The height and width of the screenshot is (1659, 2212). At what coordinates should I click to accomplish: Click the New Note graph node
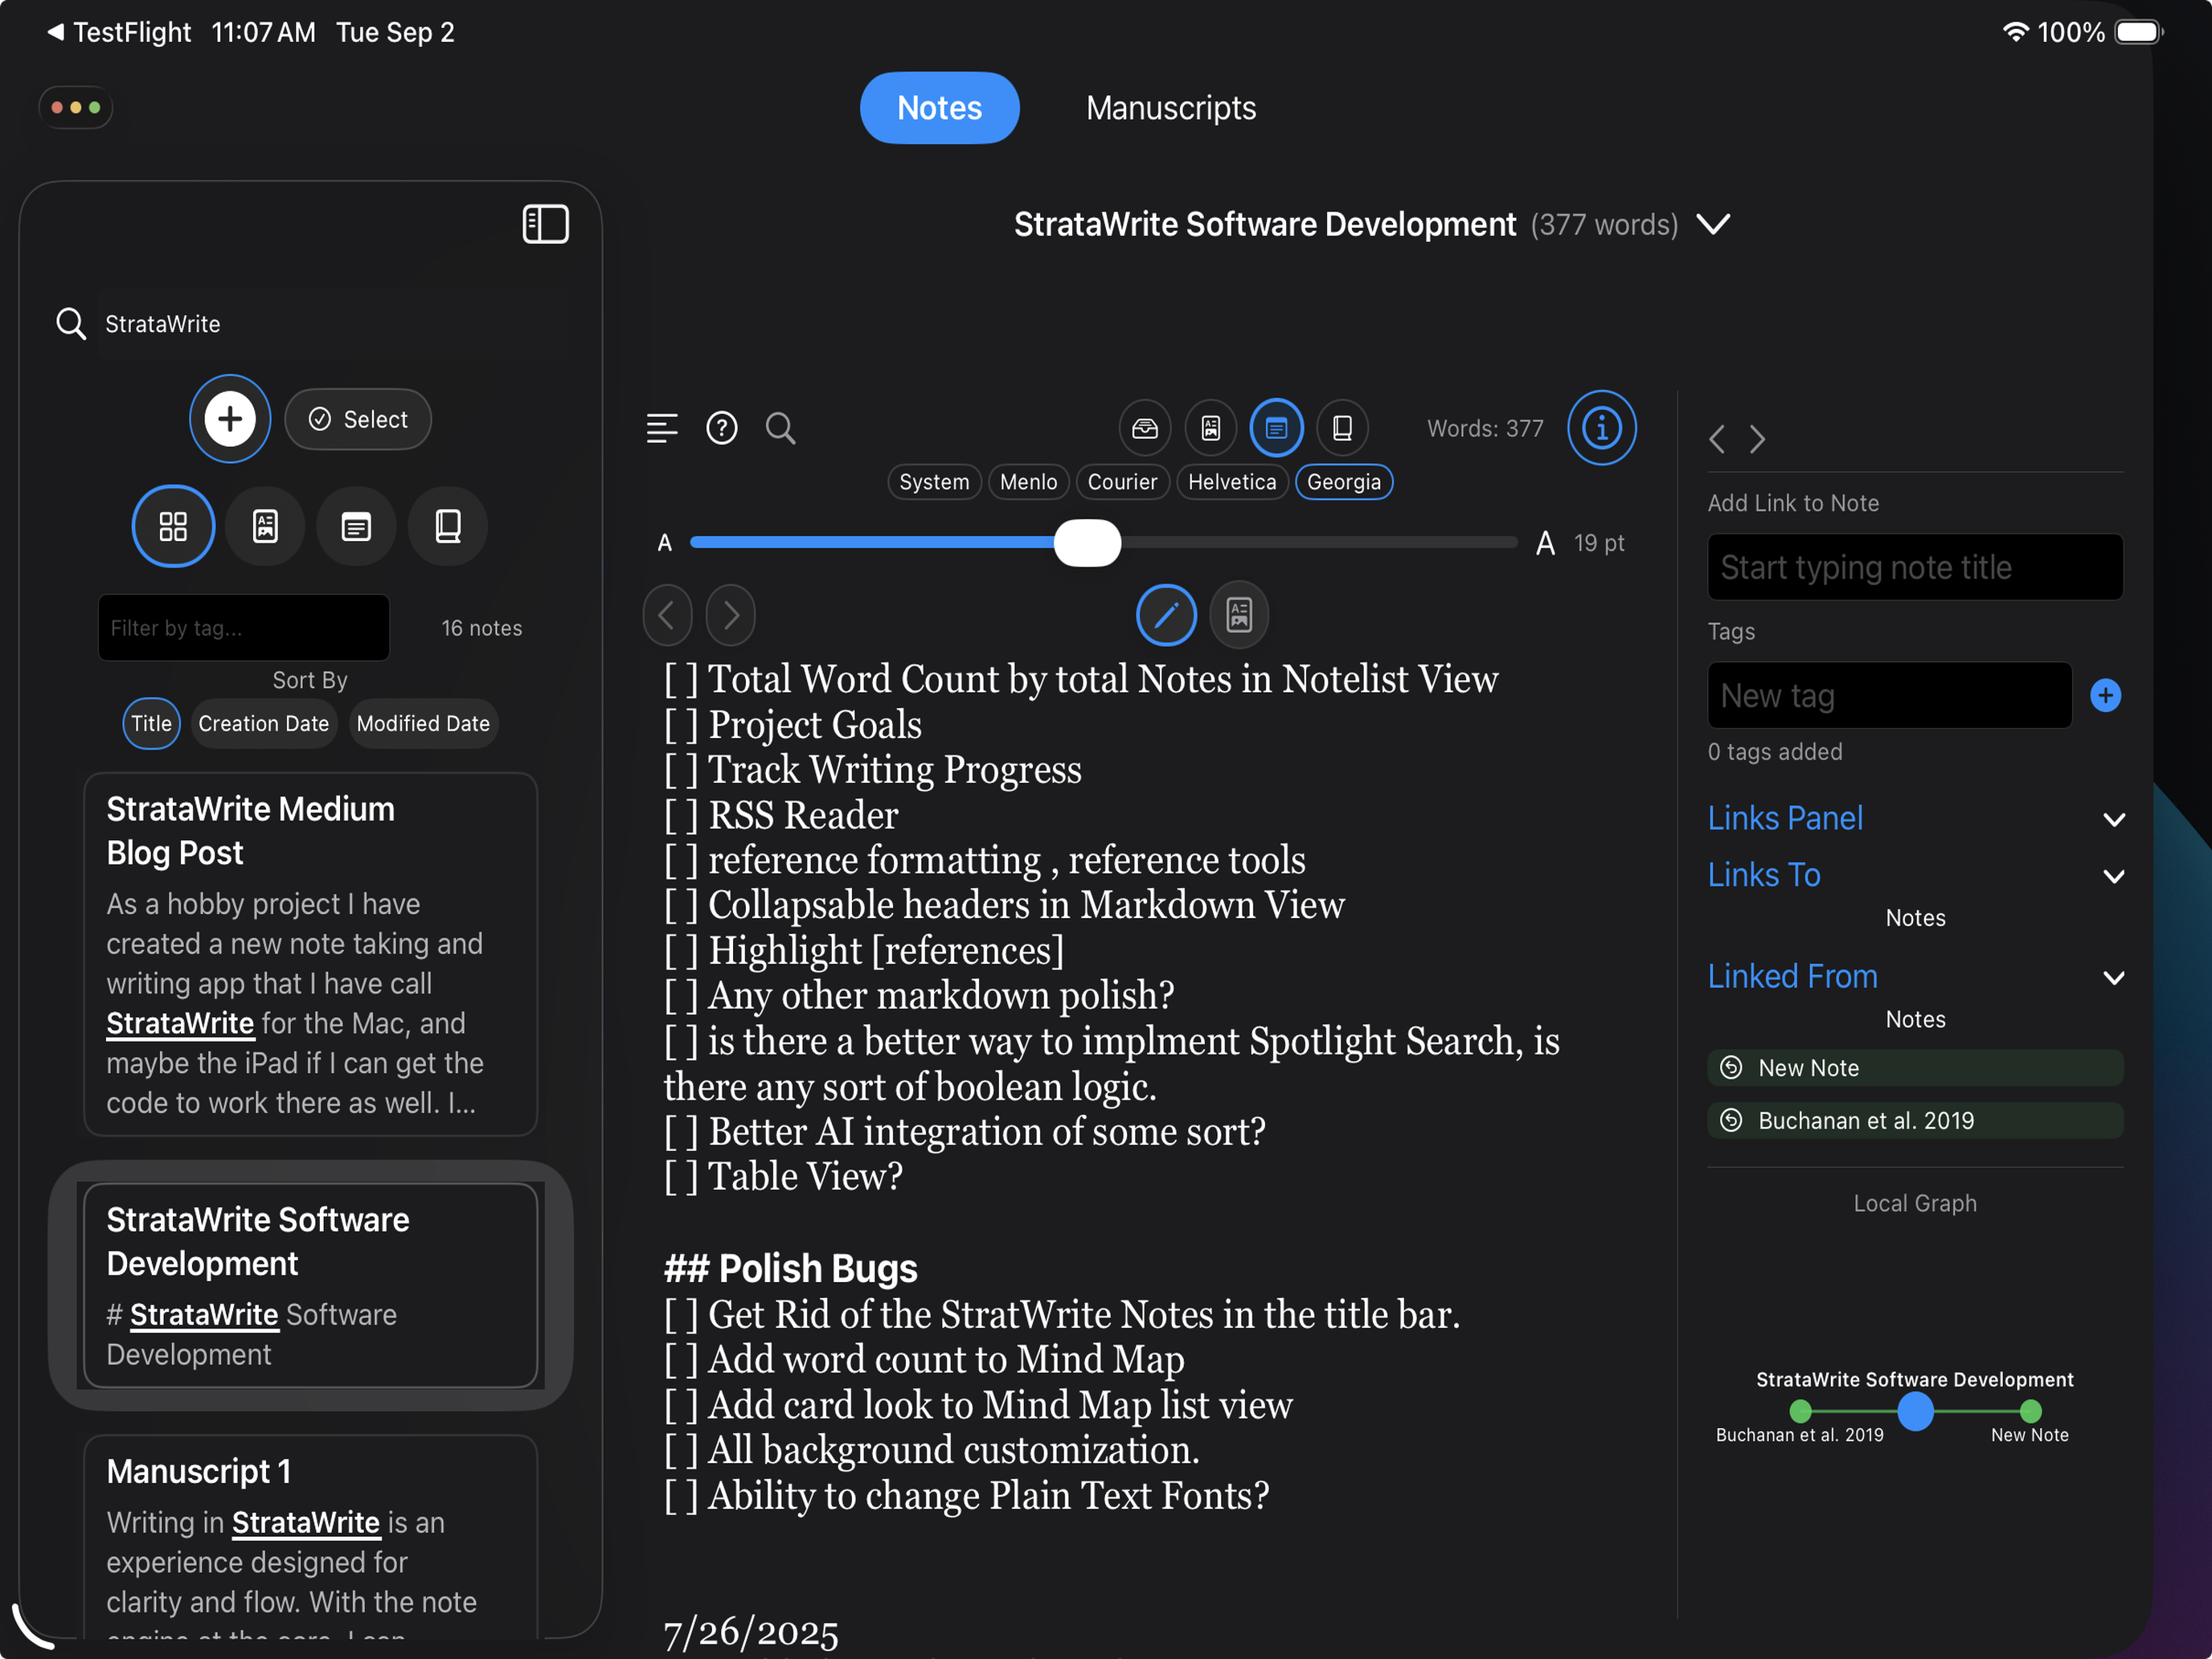pyautogui.click(x=2030, y=1411)
